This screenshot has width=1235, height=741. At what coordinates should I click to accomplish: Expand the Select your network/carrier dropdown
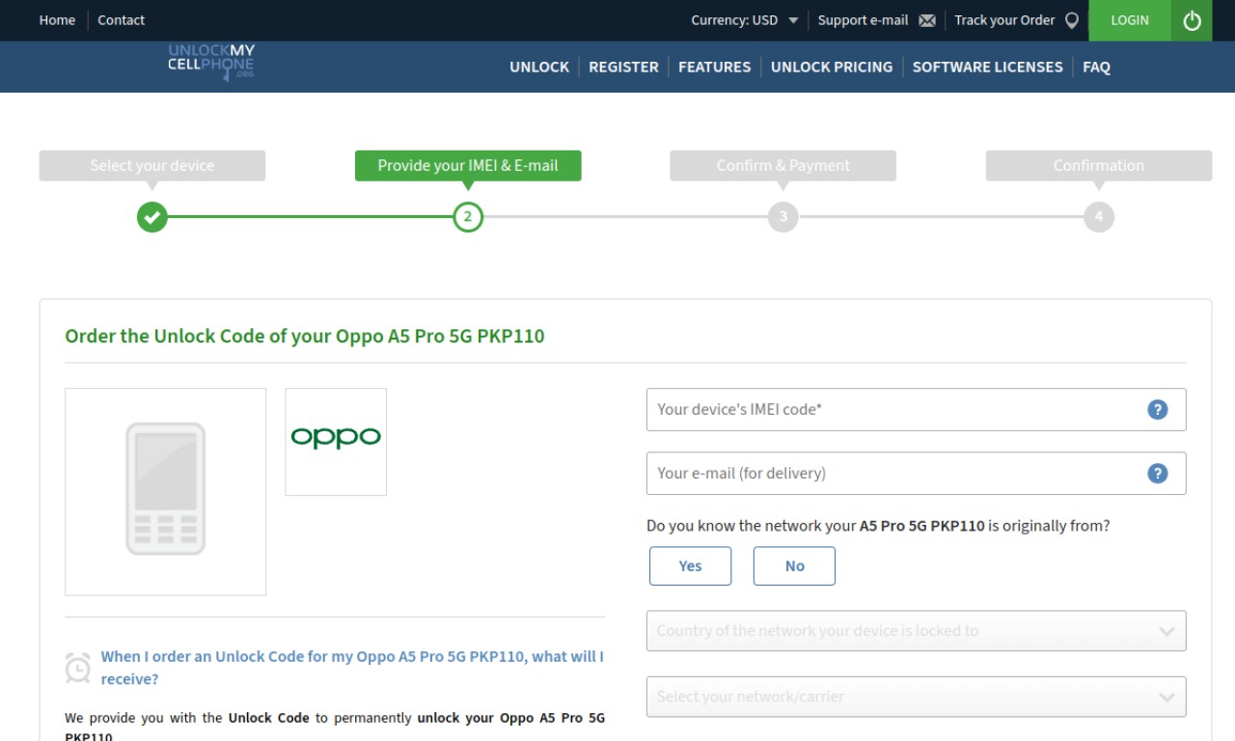(x=916, y=697)
